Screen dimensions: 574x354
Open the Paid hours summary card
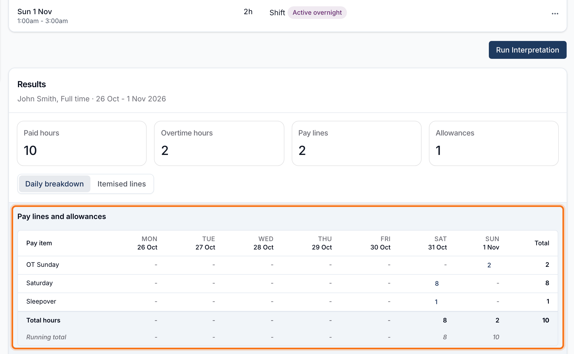click(82, 143)
